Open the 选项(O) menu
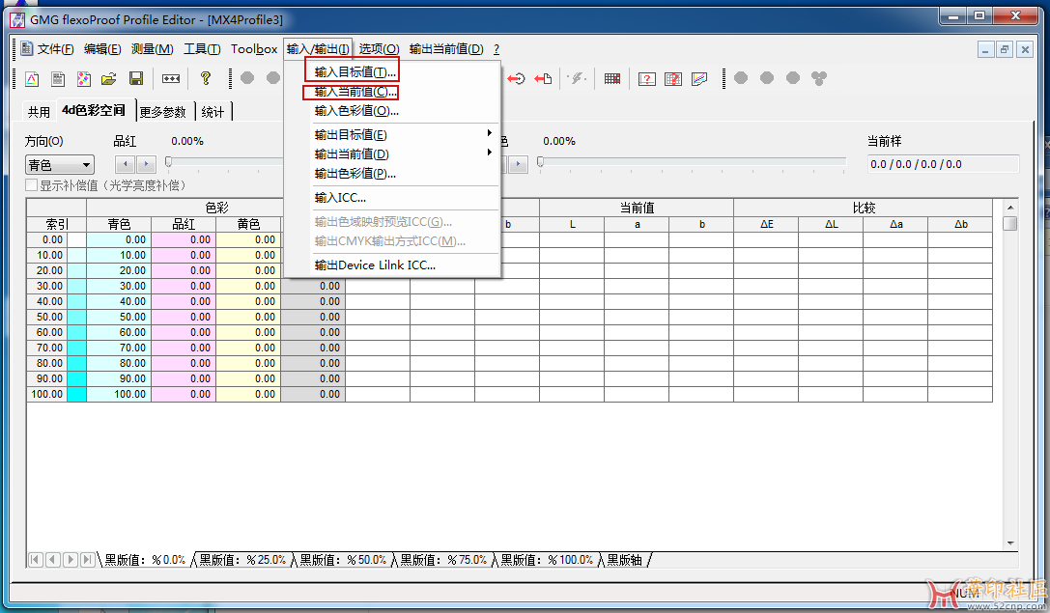 point(379,49)
